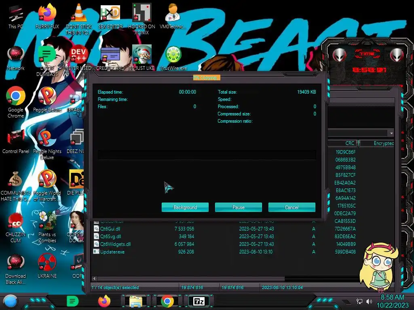Viewport: 414px width, 310px height.
Task: Pause the copying operation
Action: tap(239, 207)
